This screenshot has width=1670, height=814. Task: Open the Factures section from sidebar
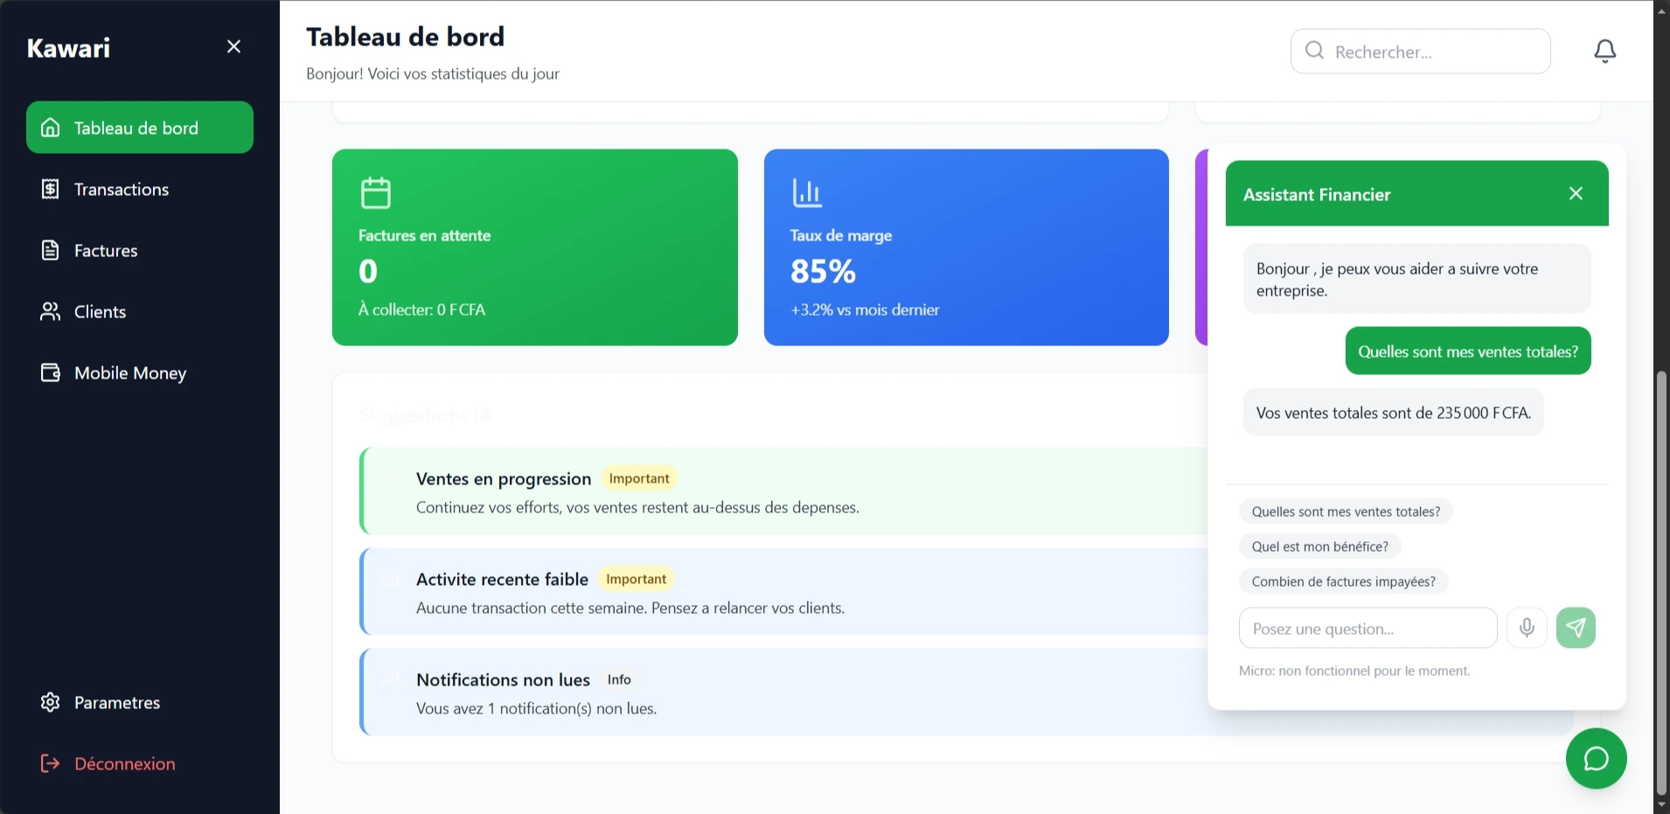click(x=104, y=250)
